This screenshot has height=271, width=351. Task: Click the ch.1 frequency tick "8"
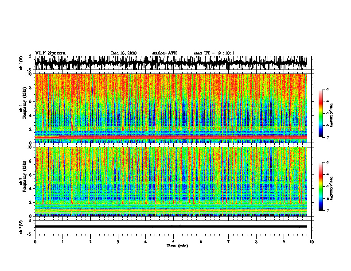click(x=31, y=88)
